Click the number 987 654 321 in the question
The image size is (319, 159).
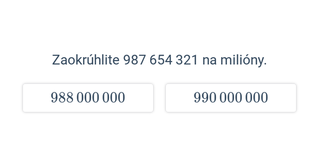pyautogui.click(x=161, y=60)
